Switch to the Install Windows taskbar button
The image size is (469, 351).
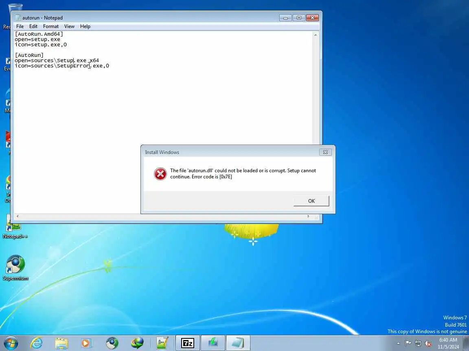(x=213, y=343)
